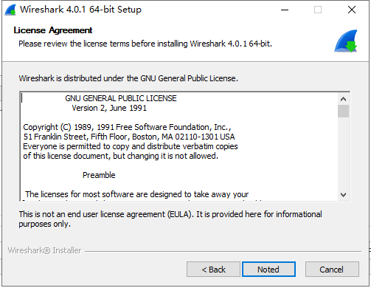The image size is (371, 288).
Task: Click the Preamble heading in license text
Action: tap(99, 175)
